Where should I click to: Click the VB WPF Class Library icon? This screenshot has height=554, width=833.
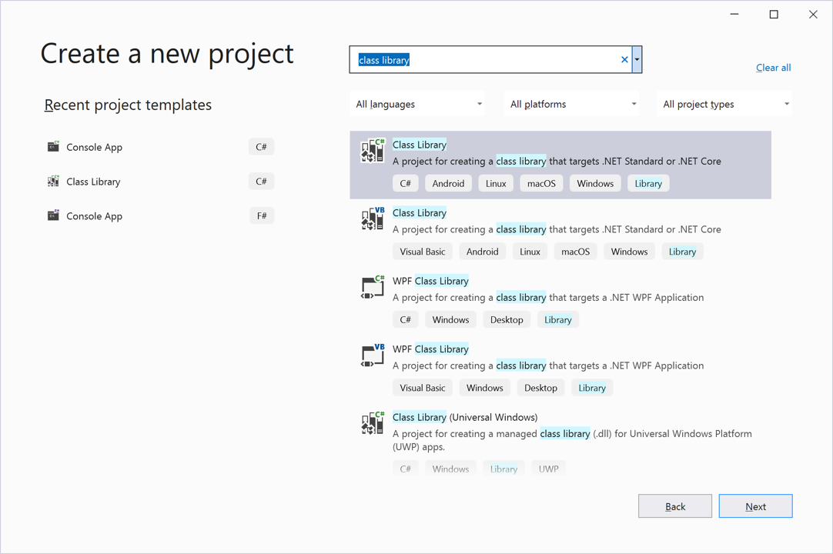pos(373,355)
